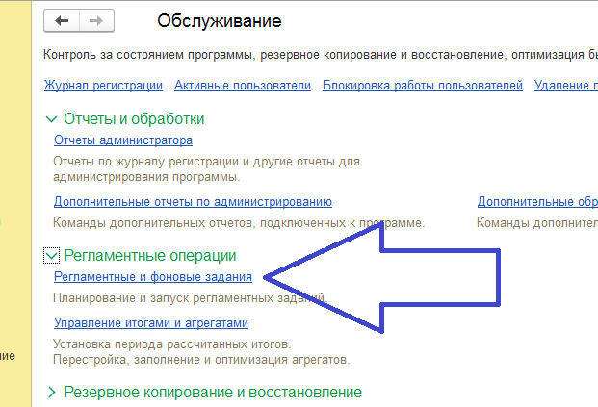Image resolution: width=598 pixels, height=407 pixels.
Task: Click the Отчеты и обработки group heading text
Action: 134,119
